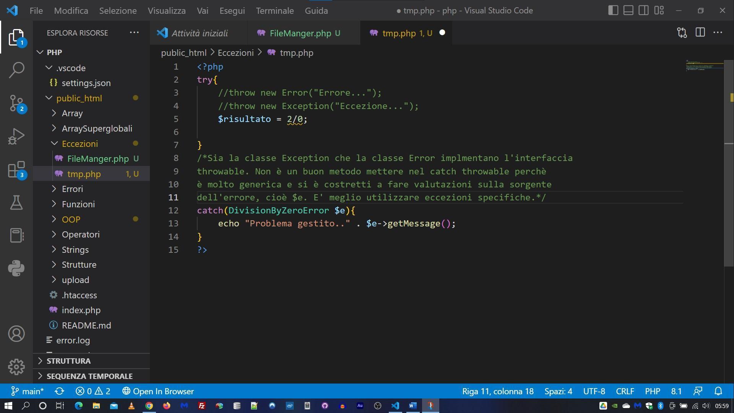Change indentation via Spazi: 4
This screenshot has height=413, width=734.
(559, 391)
